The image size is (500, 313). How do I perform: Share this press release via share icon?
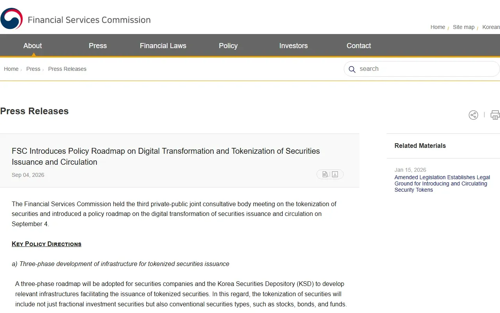tap(473, 115)
